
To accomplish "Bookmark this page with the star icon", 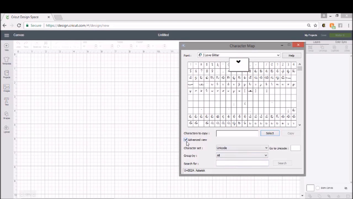I will (x=315, y=25).
